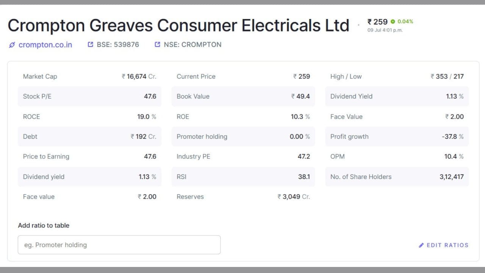Screen dimensions: 485x273
Task: Click the external link icon before NSE: CROMPTON
Action: pyautogui.click(x=157, y=44)
